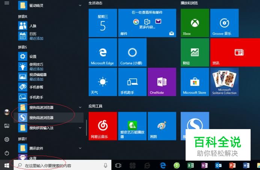Screen dimensions: 260x170
Task: Click the 播放和浏览 group title
Action: coord(189,3)
